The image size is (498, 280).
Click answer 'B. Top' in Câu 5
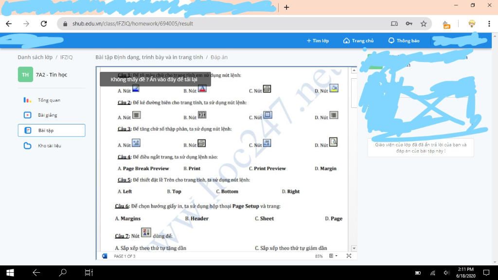pyautogui.click(x=174, y=192)
